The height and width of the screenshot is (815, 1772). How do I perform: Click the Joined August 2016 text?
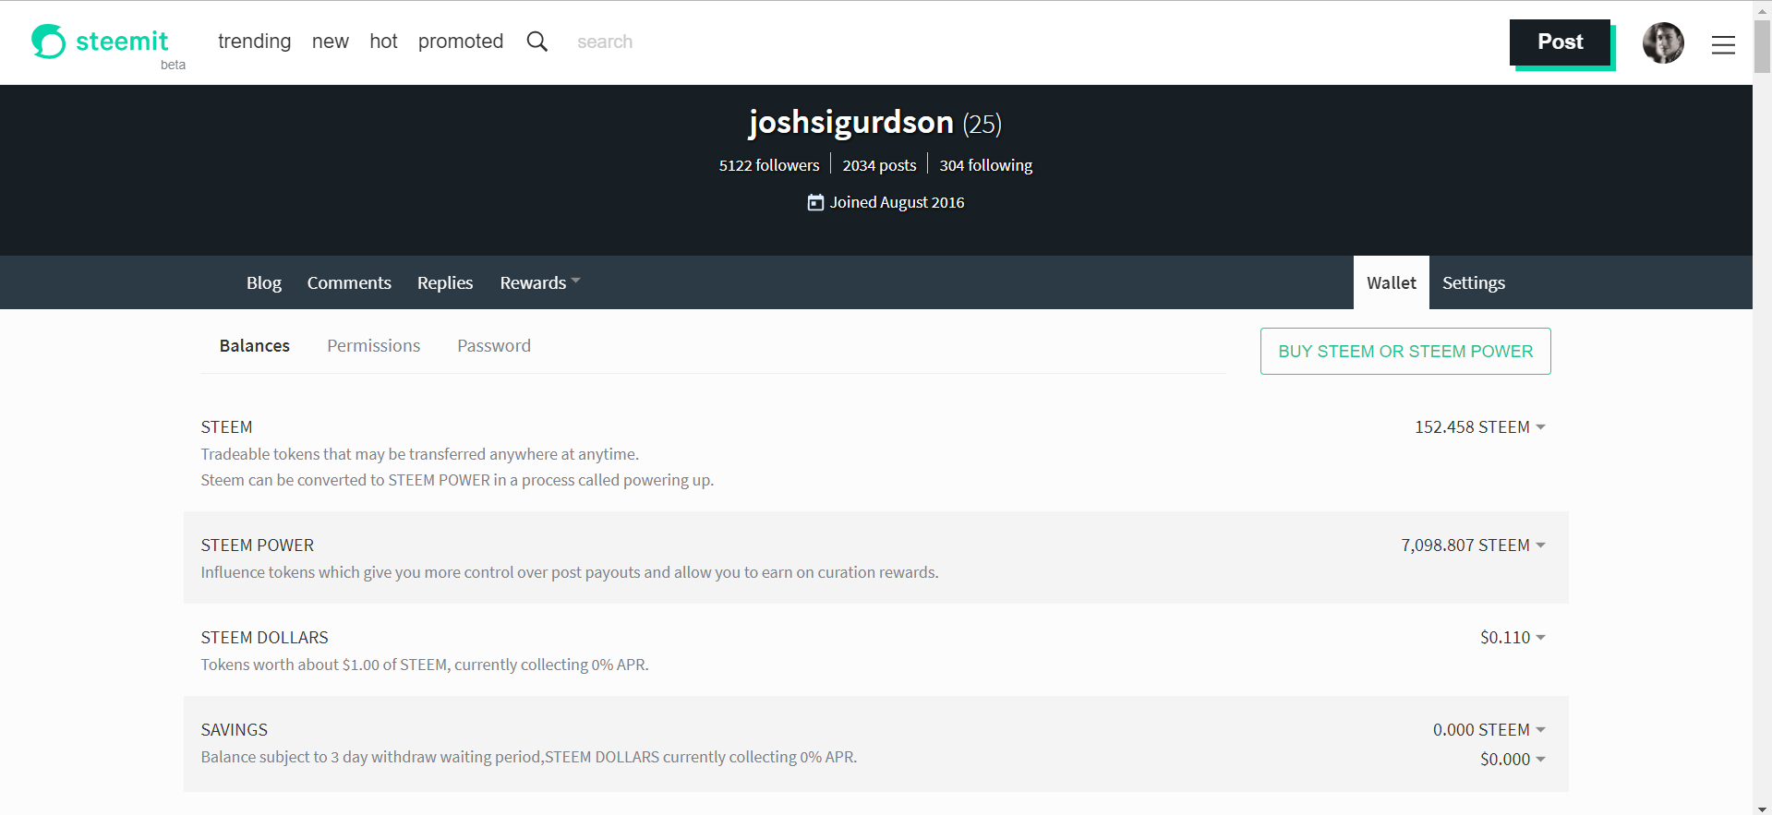point(897,202)
